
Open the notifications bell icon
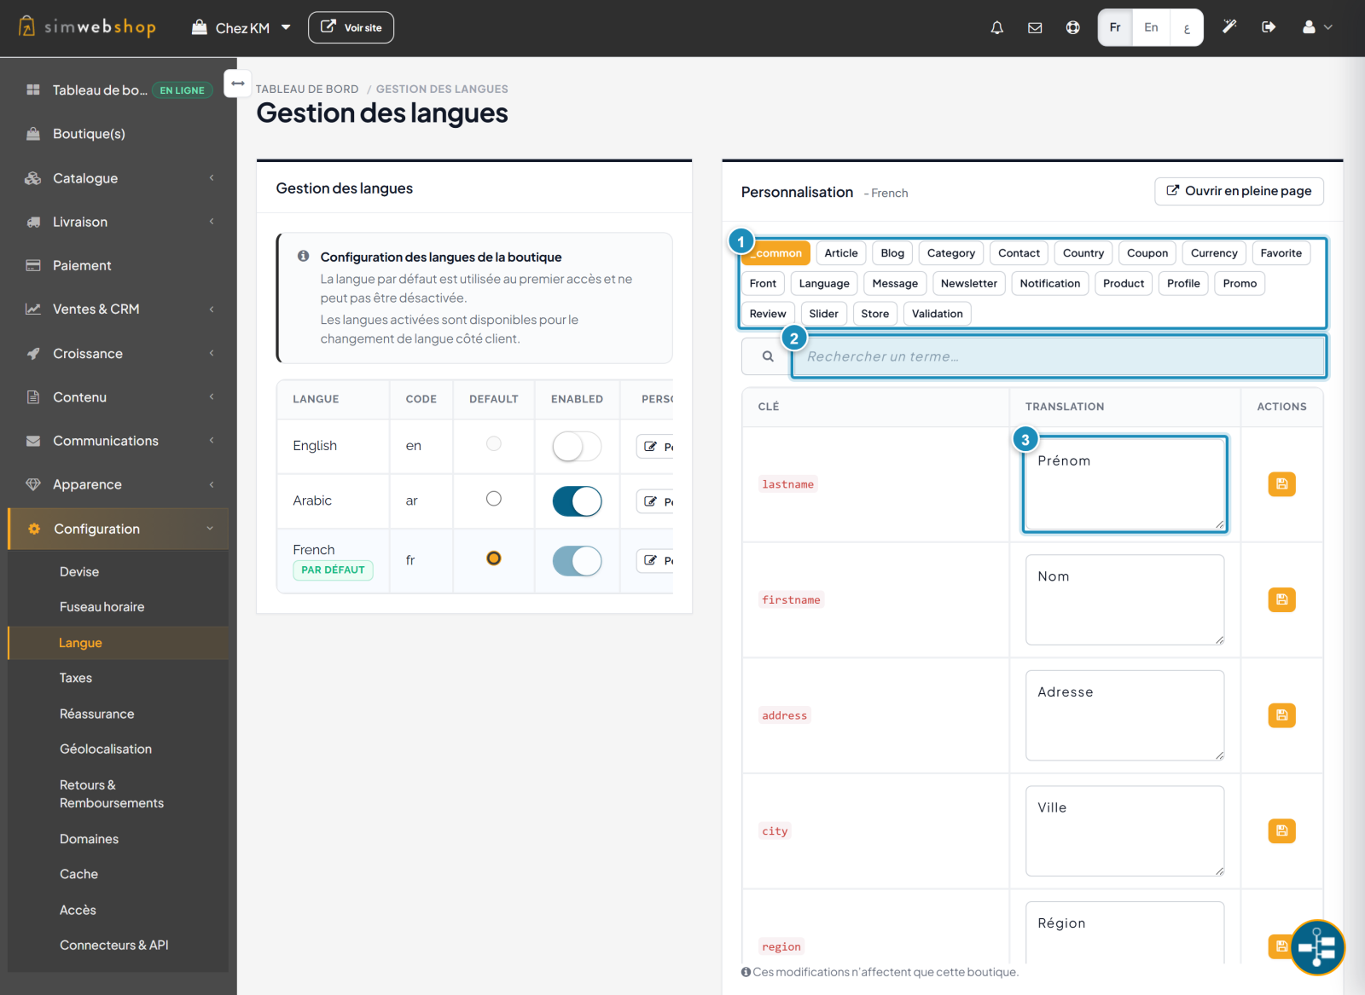[996, 27]
